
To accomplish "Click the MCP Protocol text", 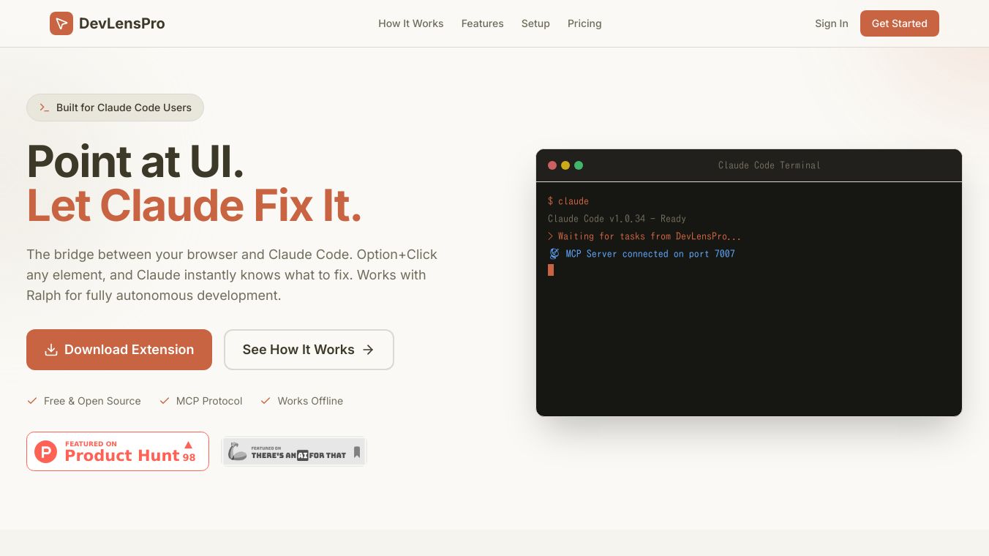I will (209, 401).
